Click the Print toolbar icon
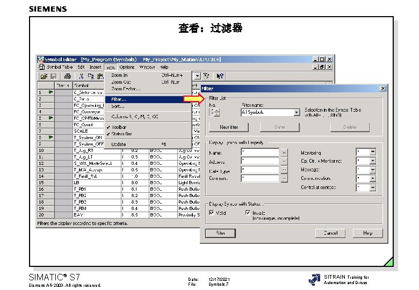The width and height of the screenshot is (419, 290). click(x=68, y=76)
